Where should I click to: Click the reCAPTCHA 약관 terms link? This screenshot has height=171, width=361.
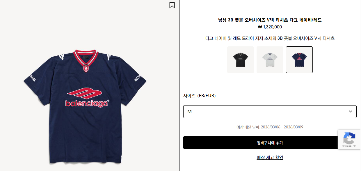355,146
